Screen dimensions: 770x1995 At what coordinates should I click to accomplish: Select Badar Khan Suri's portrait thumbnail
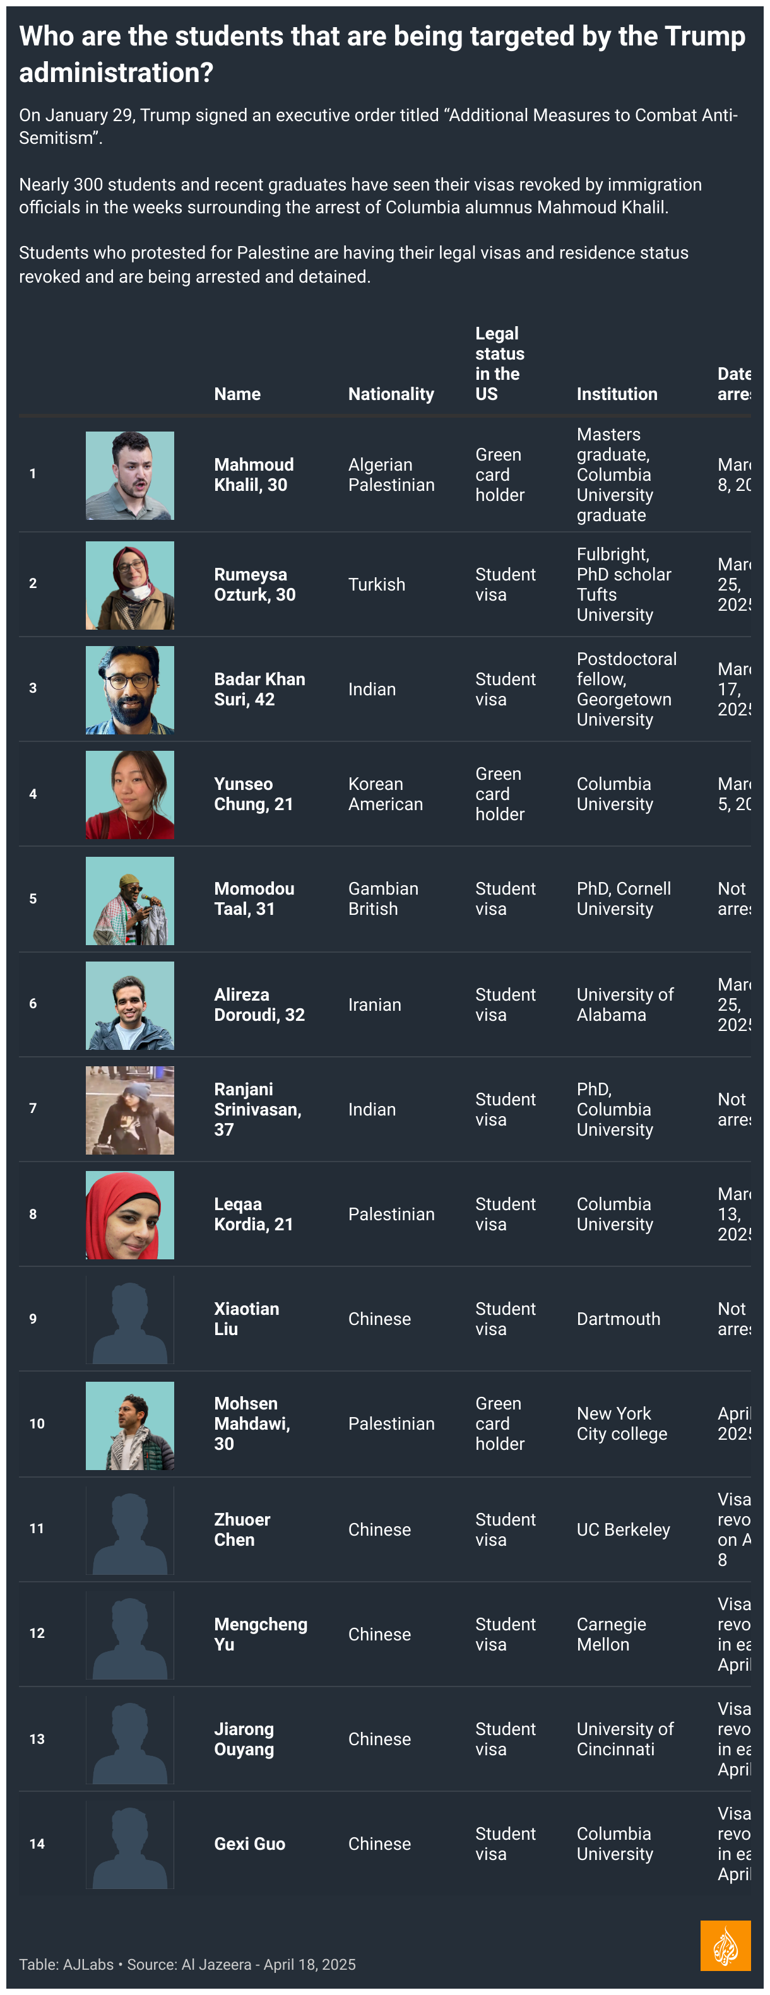[x=129, y=689]
